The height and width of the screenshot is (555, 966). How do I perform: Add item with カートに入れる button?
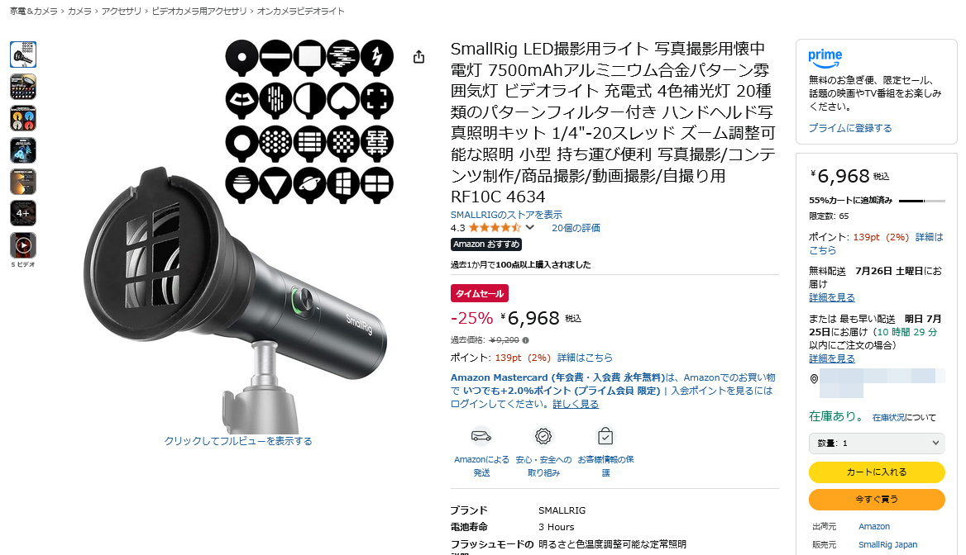(x=876, y=472)
